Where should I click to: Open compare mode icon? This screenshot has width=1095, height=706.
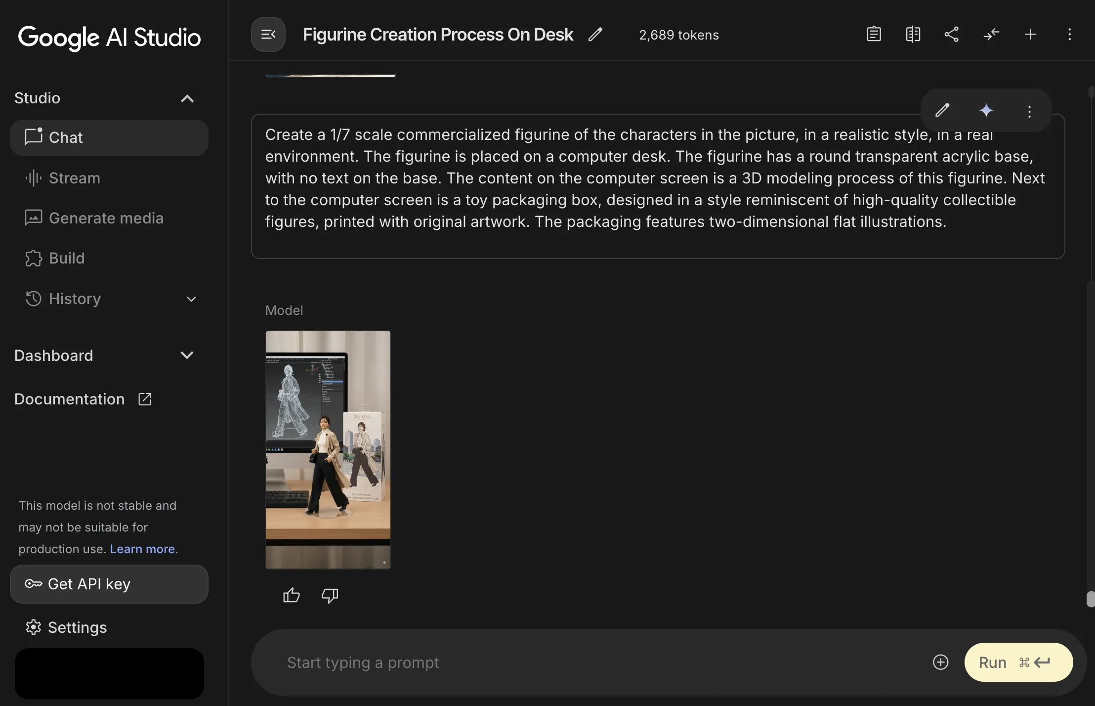(913, 35)
